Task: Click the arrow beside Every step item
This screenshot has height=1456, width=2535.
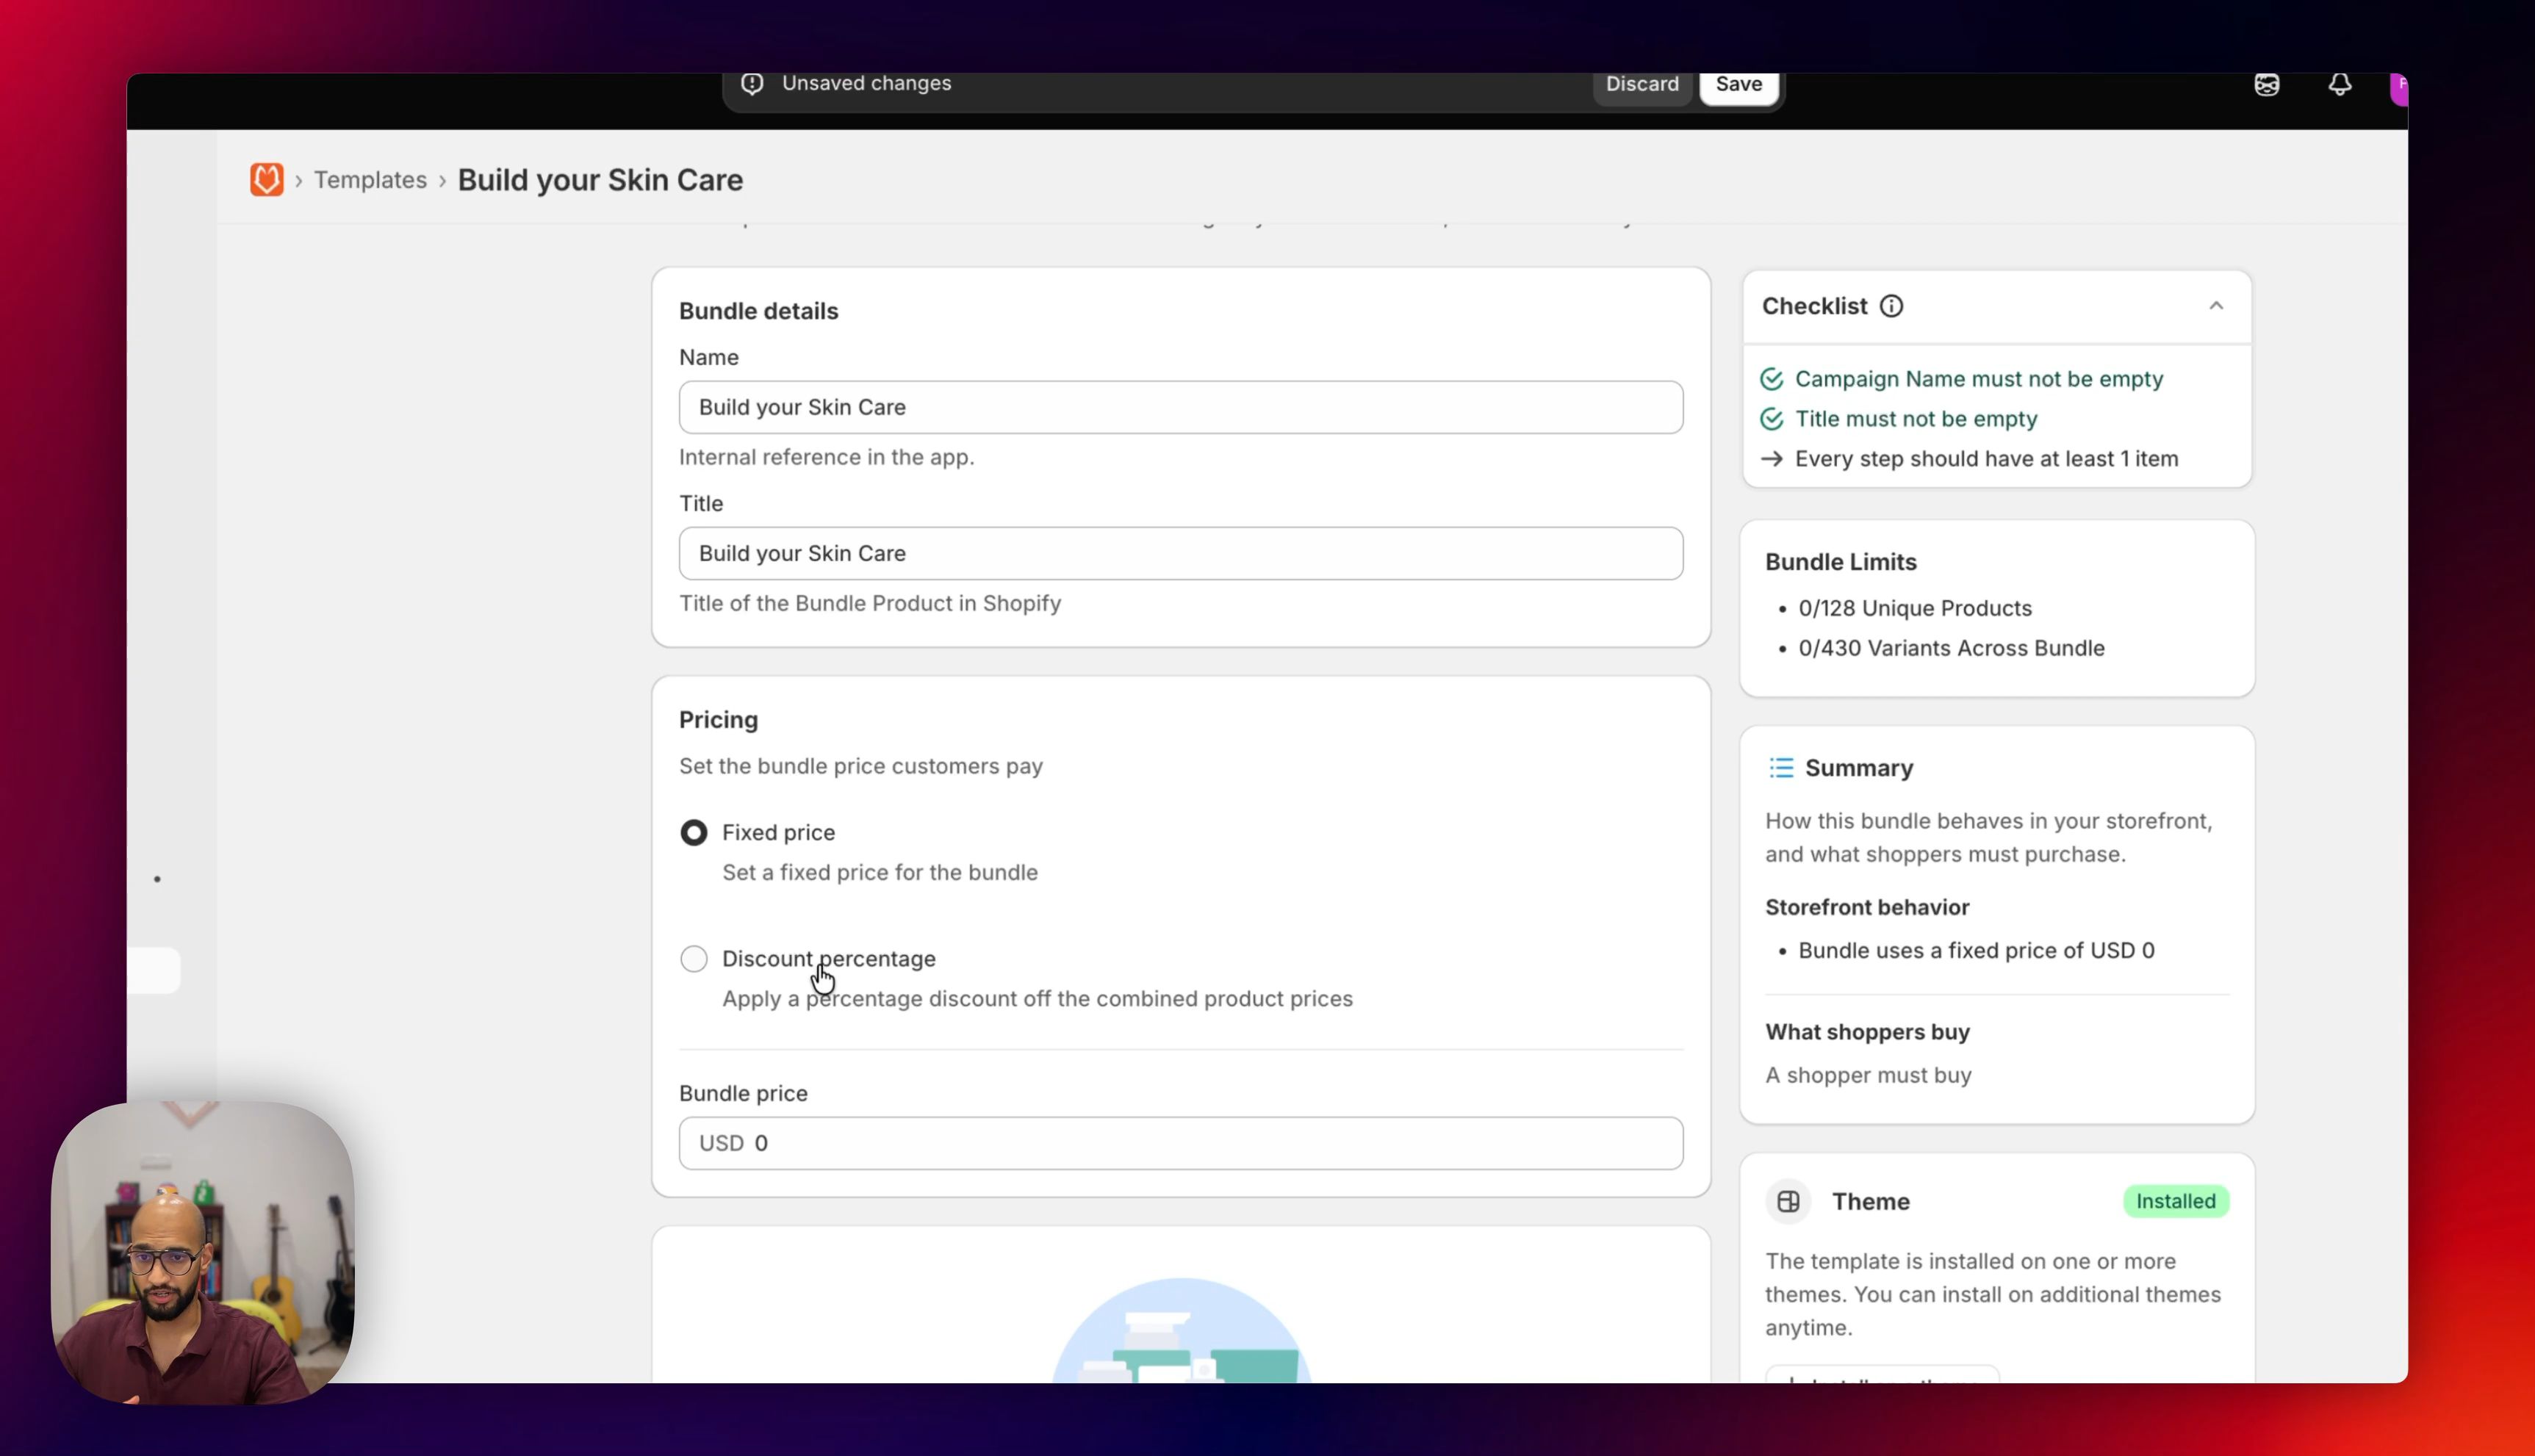Action: (x=1771, y=459)
